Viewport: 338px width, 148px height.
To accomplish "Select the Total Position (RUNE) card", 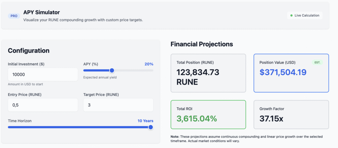I will click(x=208, y=73).
